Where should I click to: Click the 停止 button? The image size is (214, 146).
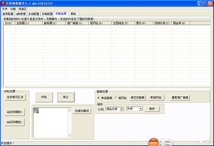[x=66, y=97]
